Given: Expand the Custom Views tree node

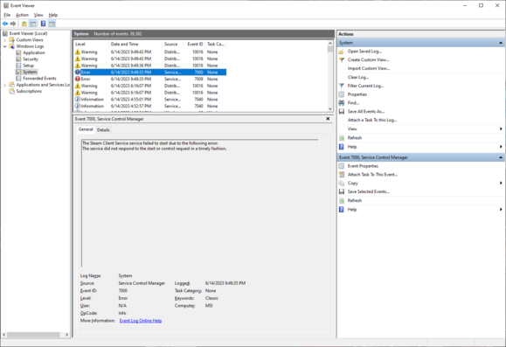Looking at the screenshot, I should click(5, 40).
